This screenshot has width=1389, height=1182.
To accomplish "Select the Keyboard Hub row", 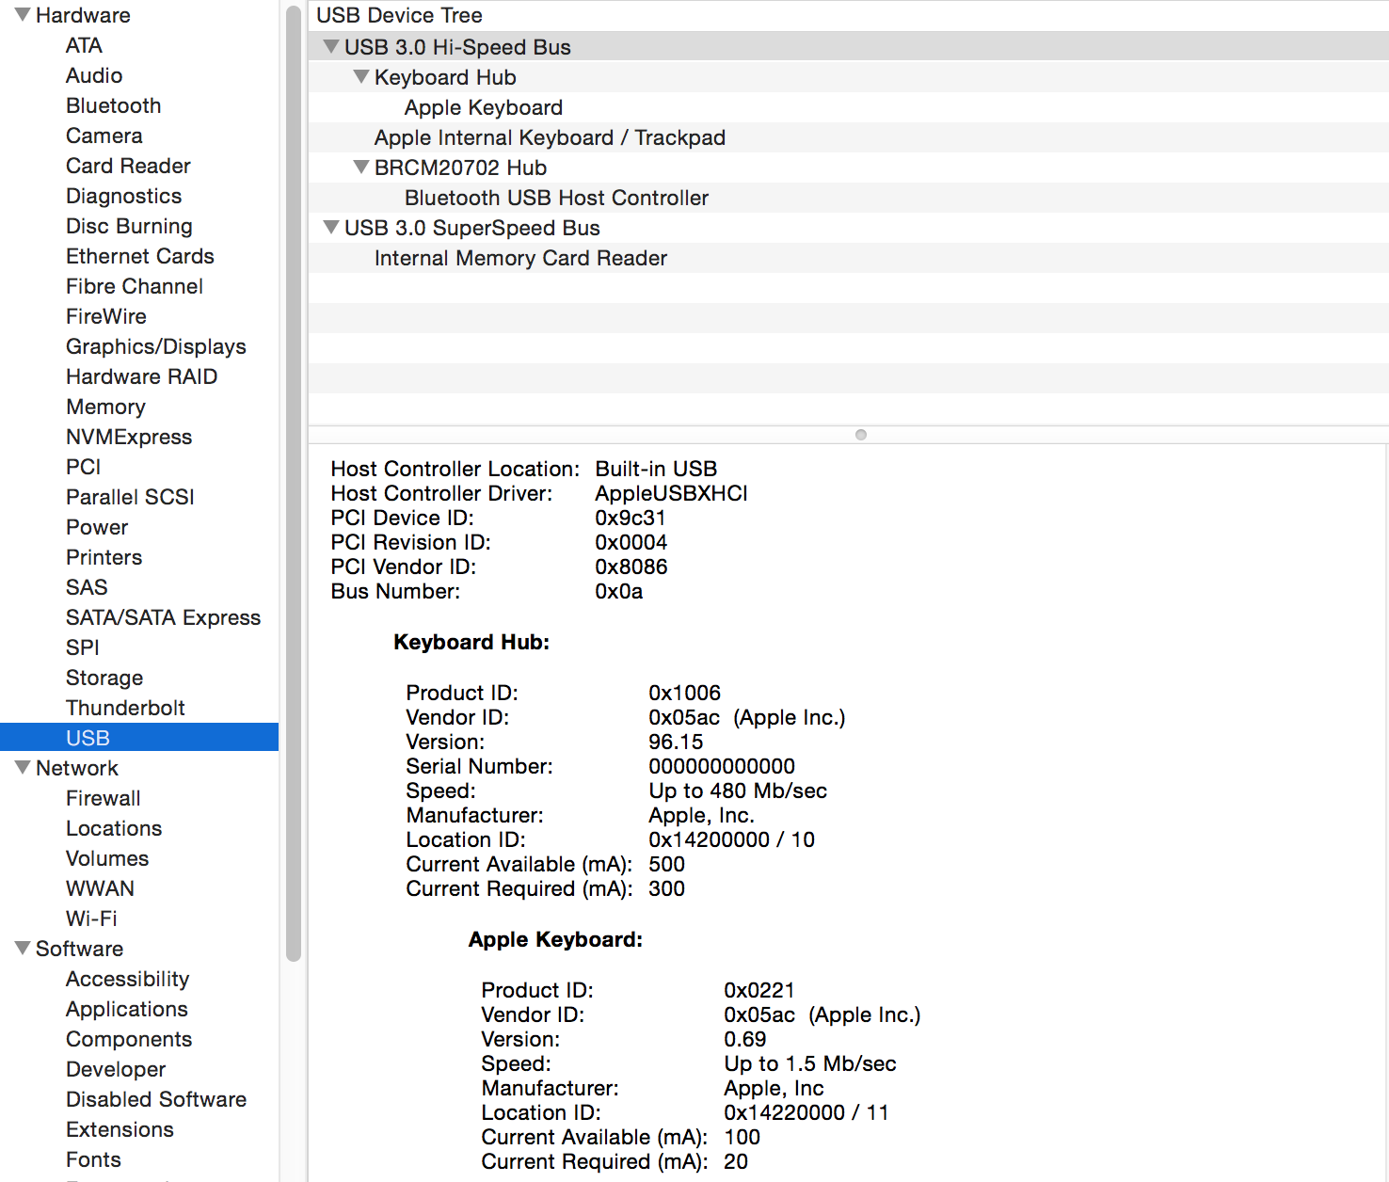I will click(848, 77).
